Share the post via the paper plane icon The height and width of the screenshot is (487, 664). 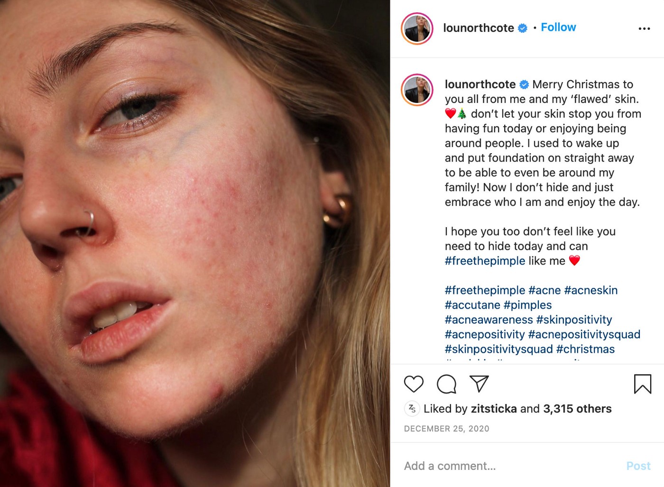point(480,384)
